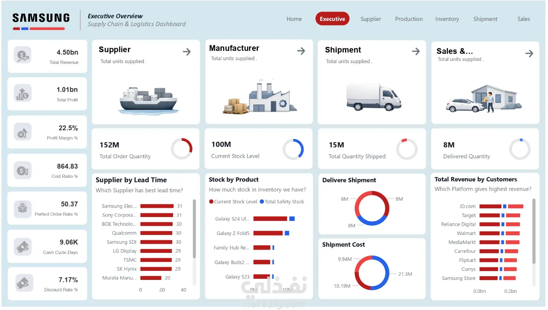Screen dimensions: 548x310
Task: Select Galaxy S24 Ul... stock bar
Action: point(270,219)
